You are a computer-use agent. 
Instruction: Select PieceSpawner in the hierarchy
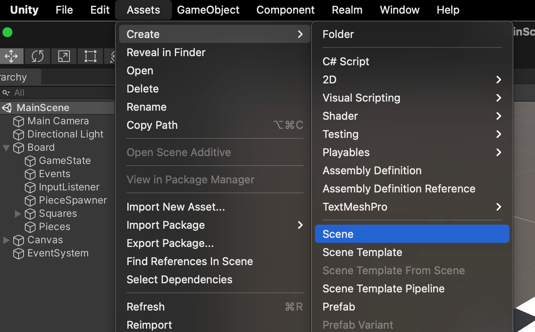(x=73, y=201)
